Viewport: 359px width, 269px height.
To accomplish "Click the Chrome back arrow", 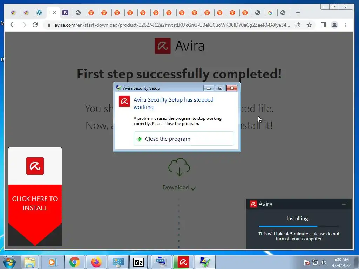I will click(x=13, y=25).
